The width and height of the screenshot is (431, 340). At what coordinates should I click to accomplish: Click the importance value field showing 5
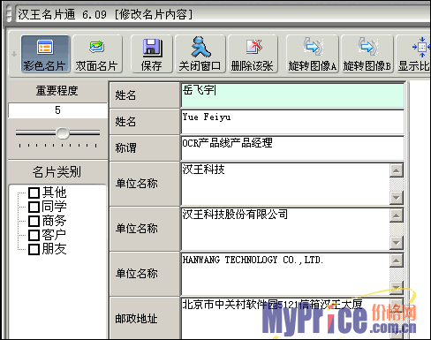pos(57,110)
